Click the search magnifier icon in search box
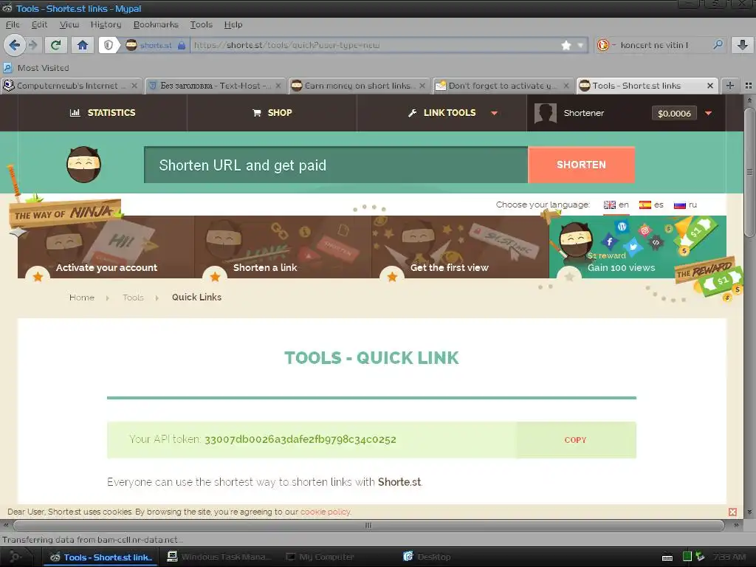 pyautogui.click(x=718, y=45)
